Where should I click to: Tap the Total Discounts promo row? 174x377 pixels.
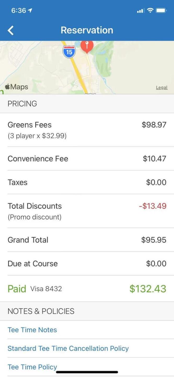point(87,211)
